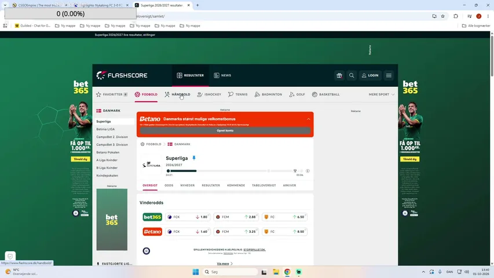Click the Vis mere expander
Screen dimensions: 494x278
click(x=225, y=264)
